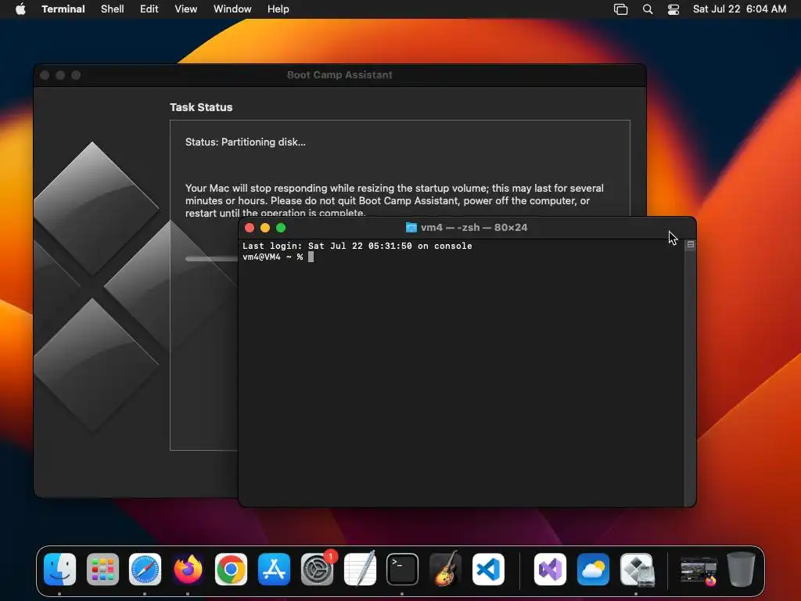
Task: Open System Settings with the notification badge
Action: tap(318, 569)
